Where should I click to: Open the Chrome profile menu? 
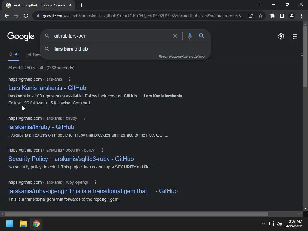click(x=292, y=16)
